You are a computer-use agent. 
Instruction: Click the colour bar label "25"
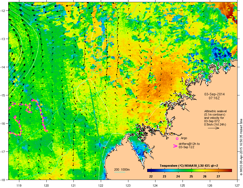191,176
